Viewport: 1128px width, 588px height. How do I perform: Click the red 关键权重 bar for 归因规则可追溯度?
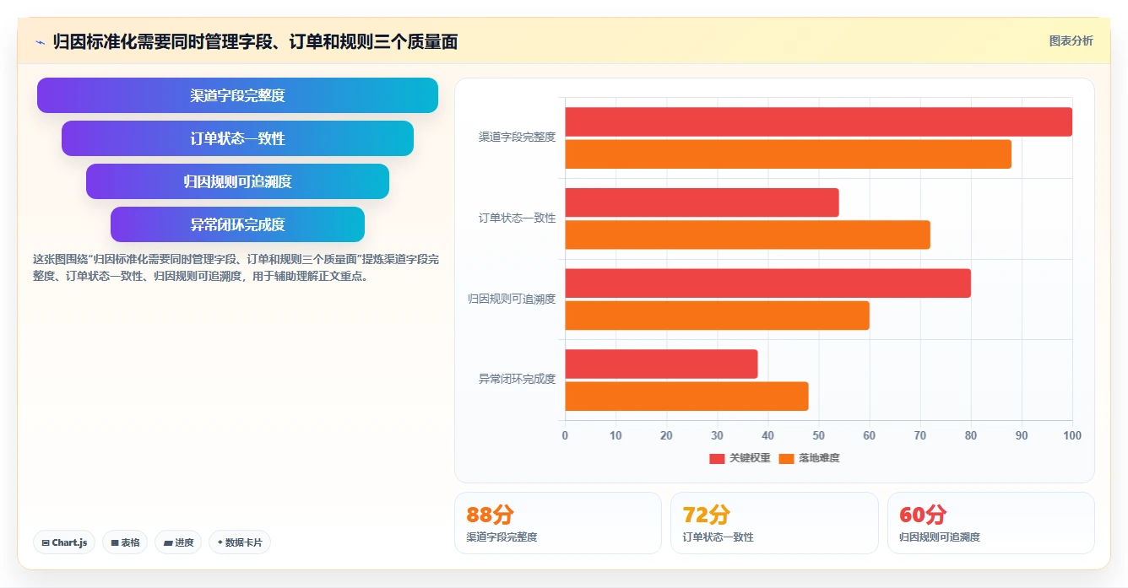767,283
